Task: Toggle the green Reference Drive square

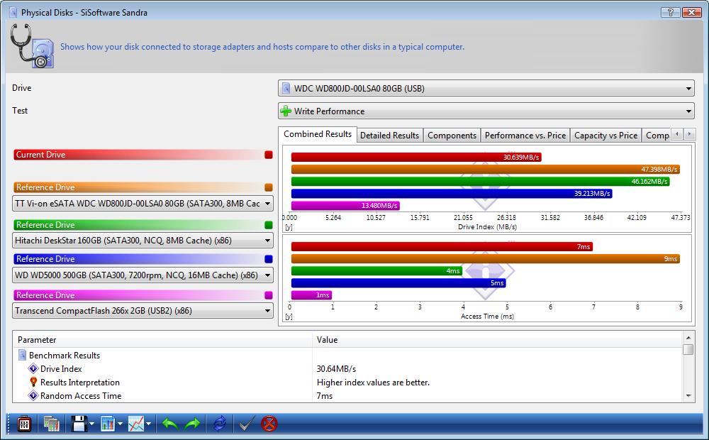Action: [x=269, y=225]
